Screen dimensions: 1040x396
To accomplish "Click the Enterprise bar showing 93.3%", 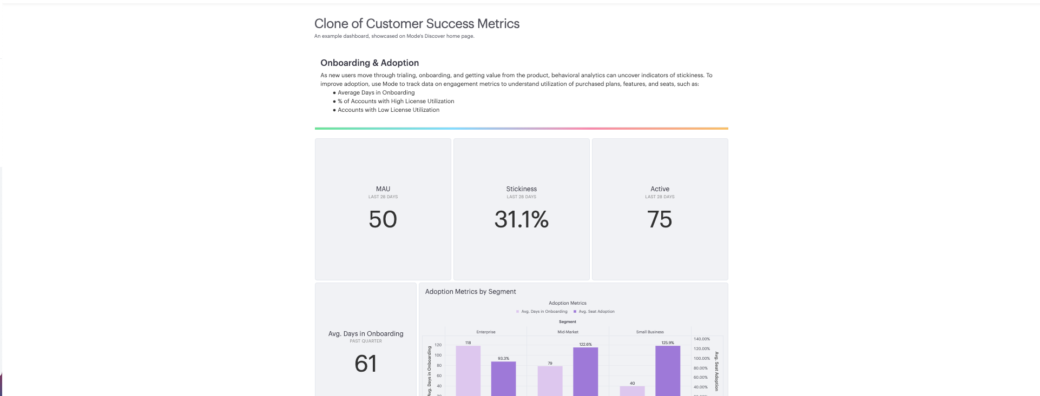I will (x=502, y=378).
